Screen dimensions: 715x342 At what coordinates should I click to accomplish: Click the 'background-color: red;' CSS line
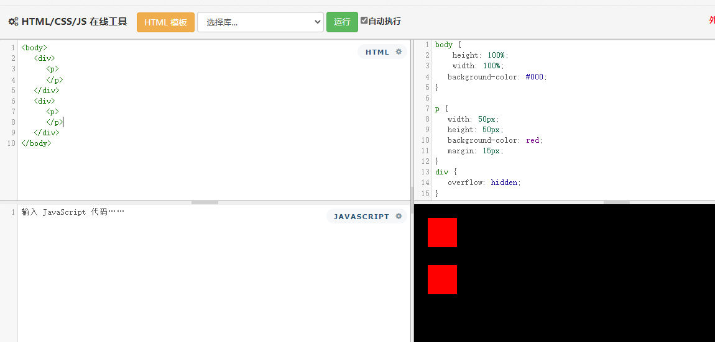495,140
